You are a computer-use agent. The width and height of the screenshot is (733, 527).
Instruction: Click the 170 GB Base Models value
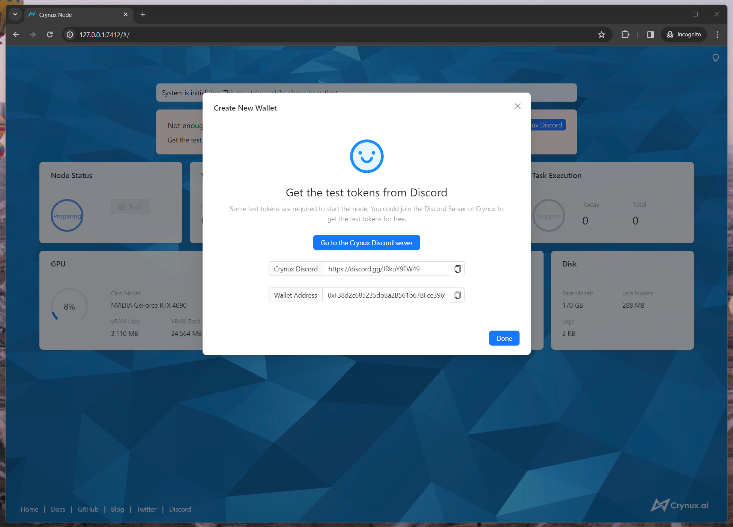[572, 305]
